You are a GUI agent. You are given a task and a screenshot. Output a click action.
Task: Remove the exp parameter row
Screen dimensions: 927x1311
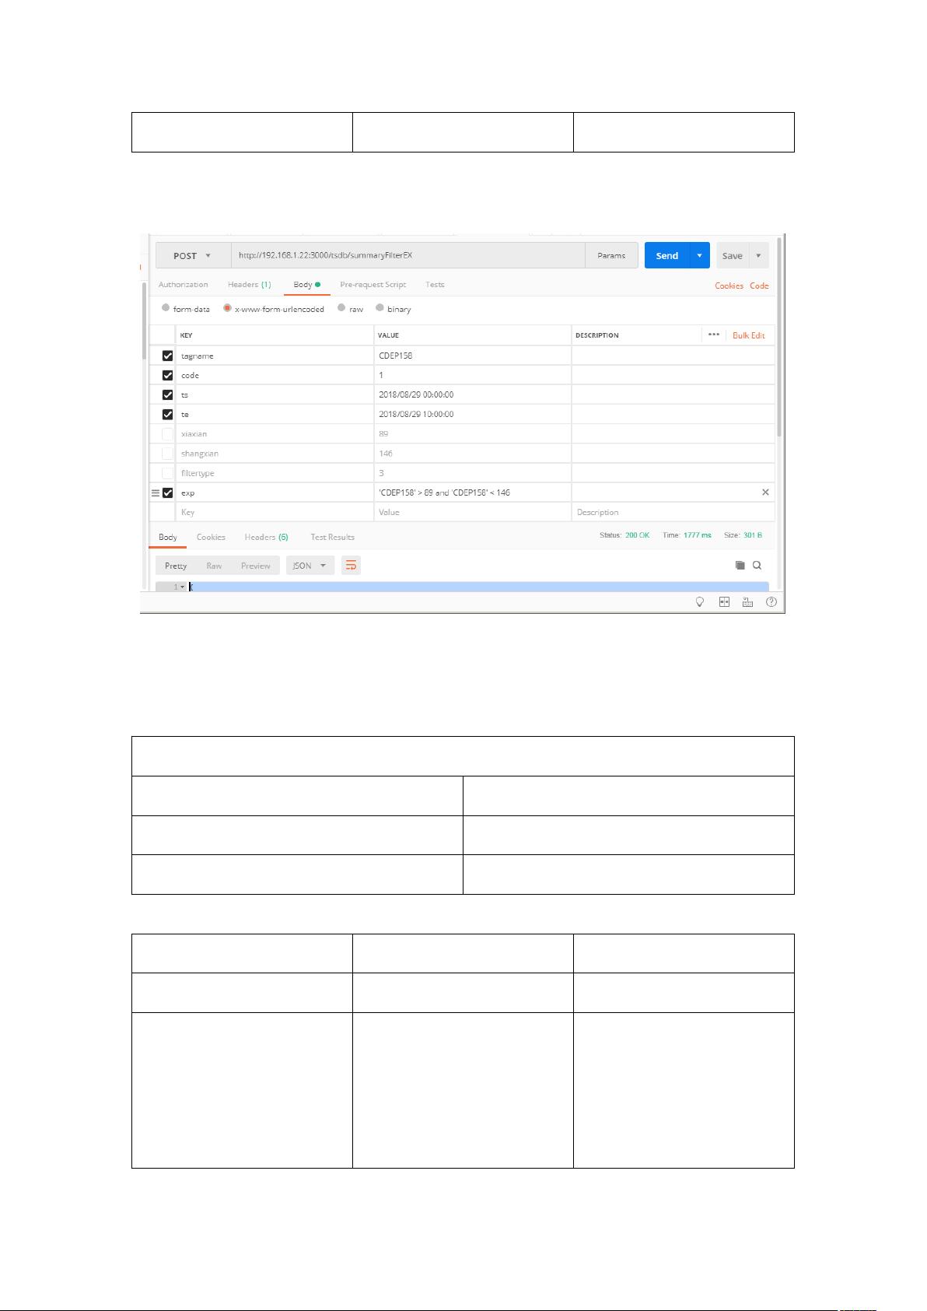click(765, 492)
